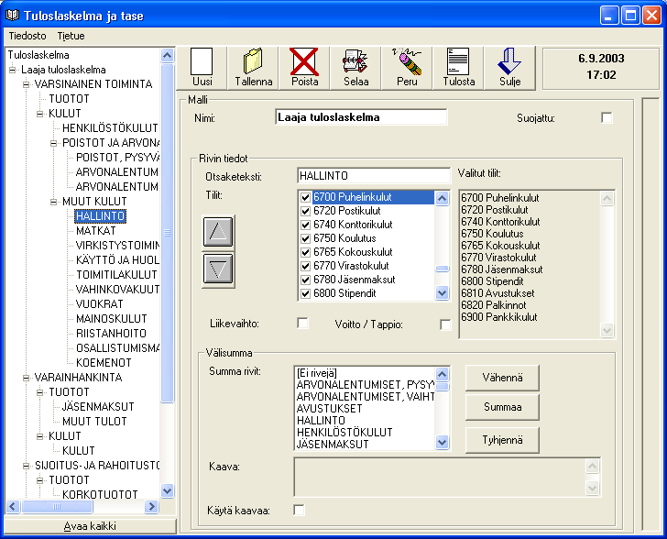Screen dimensions: 667x539
Task: Uncheck 6750 Koulutus account
Action: pyautogui.click(x=305, y=238)
